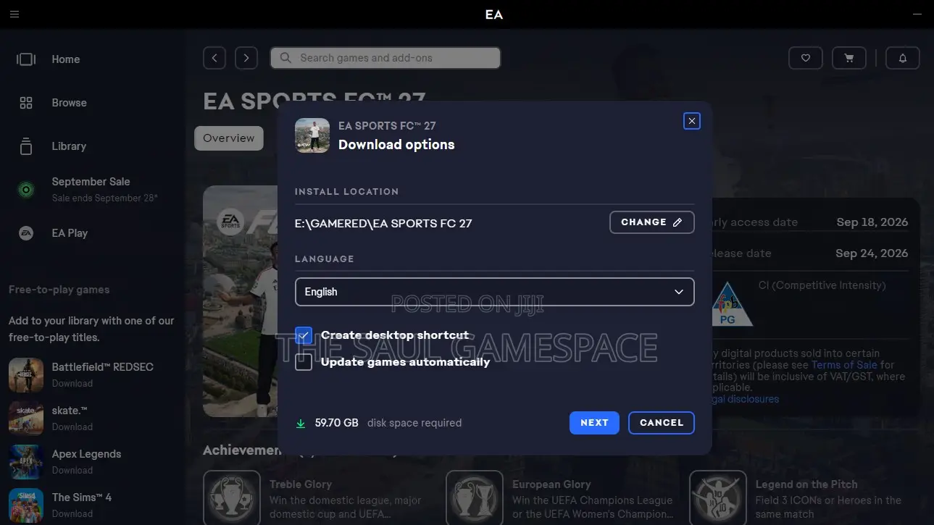934x525 pixels.
Task: Click the EA Play logo icon
Action: pos(26,233)
